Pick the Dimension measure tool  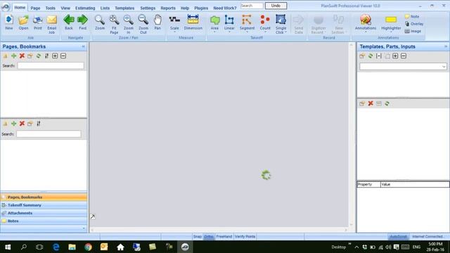click(193, 22)
